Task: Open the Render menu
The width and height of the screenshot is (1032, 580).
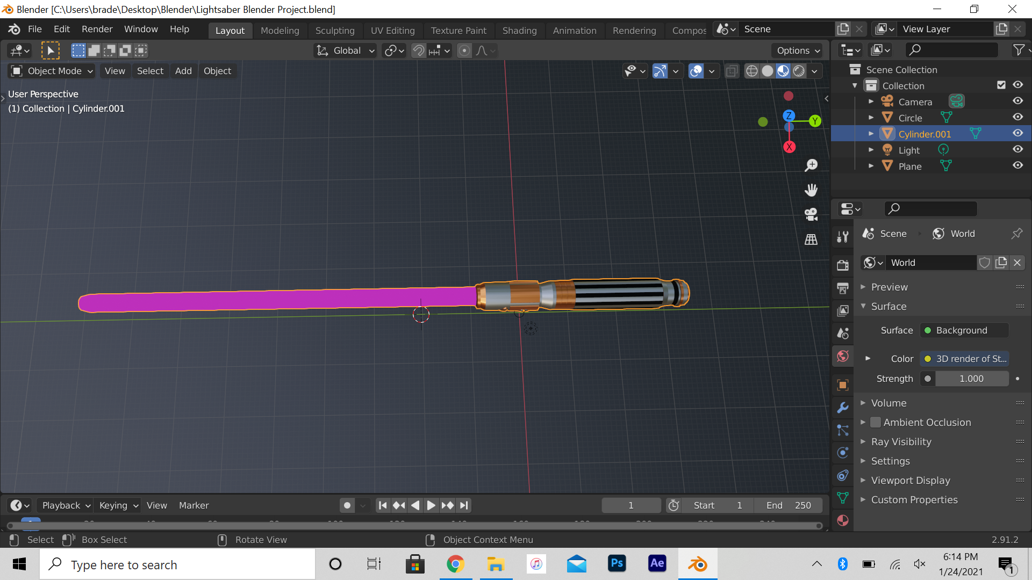Action: (97, 29)
